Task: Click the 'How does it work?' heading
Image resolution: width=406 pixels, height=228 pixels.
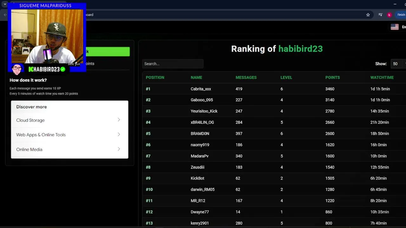Action: pyautogui.click(x=28, y=80)
